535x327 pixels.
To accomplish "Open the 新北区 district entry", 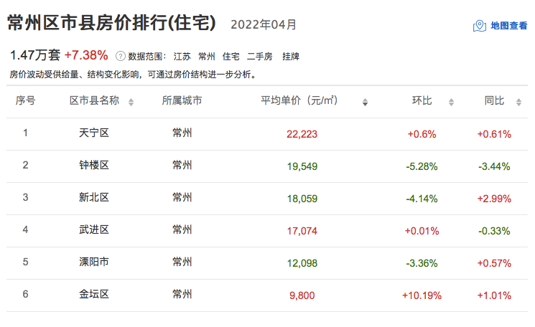I will click(x=94, y=198).
